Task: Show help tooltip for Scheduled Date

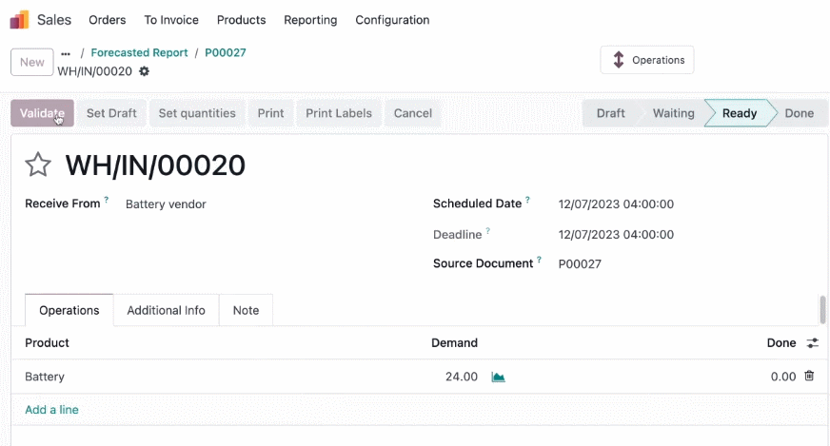Action: 527,200
